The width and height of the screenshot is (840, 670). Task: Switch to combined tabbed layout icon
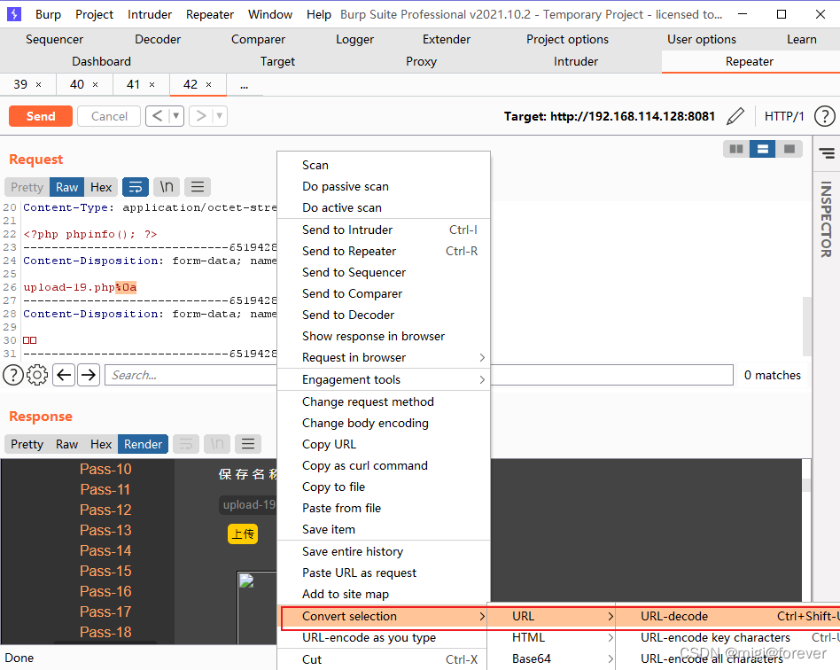tap(789, 149)
